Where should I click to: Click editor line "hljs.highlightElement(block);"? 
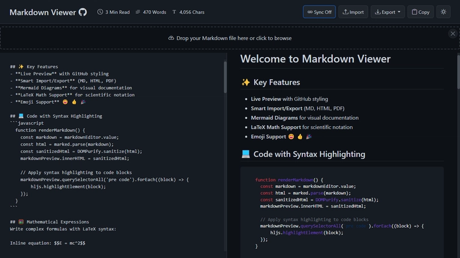click(x=68, y=187)
